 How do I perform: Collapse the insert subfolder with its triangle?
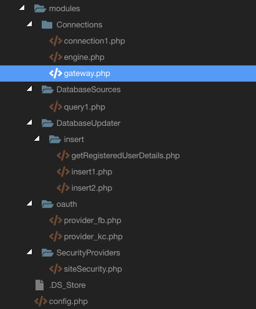[37, 138]
